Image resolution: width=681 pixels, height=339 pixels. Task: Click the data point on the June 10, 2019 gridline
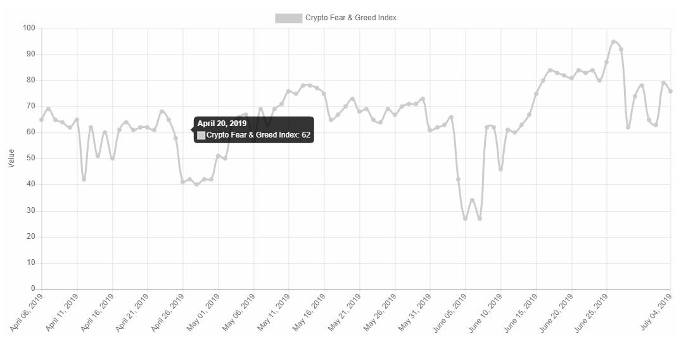pyautogui.click(x=500, y=169)
